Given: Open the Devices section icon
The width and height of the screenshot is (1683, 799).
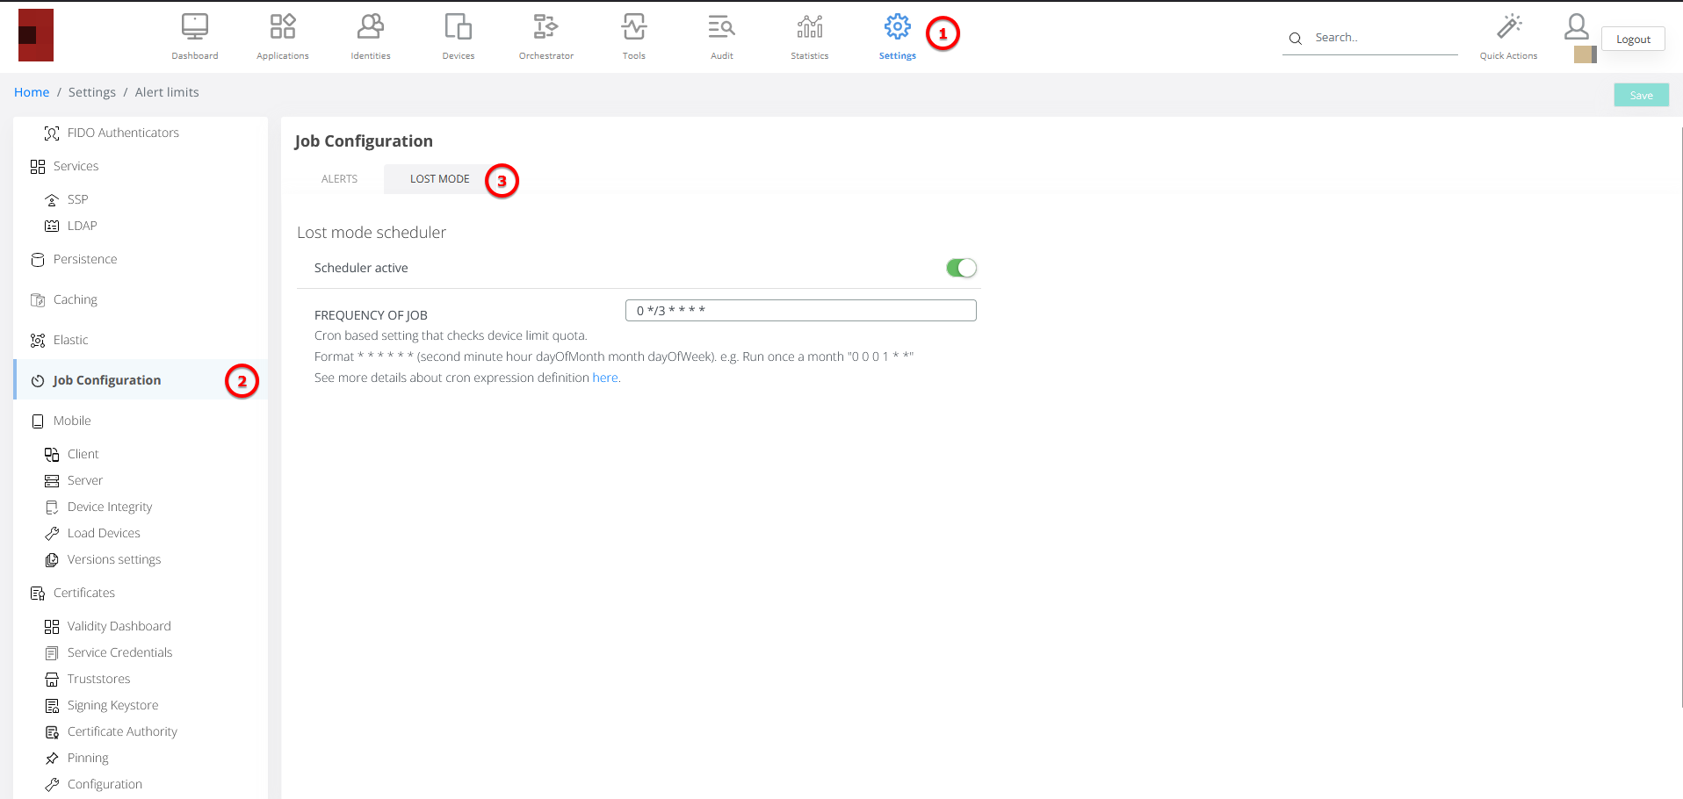Looking at the screenshot, I should pos(458,27).
